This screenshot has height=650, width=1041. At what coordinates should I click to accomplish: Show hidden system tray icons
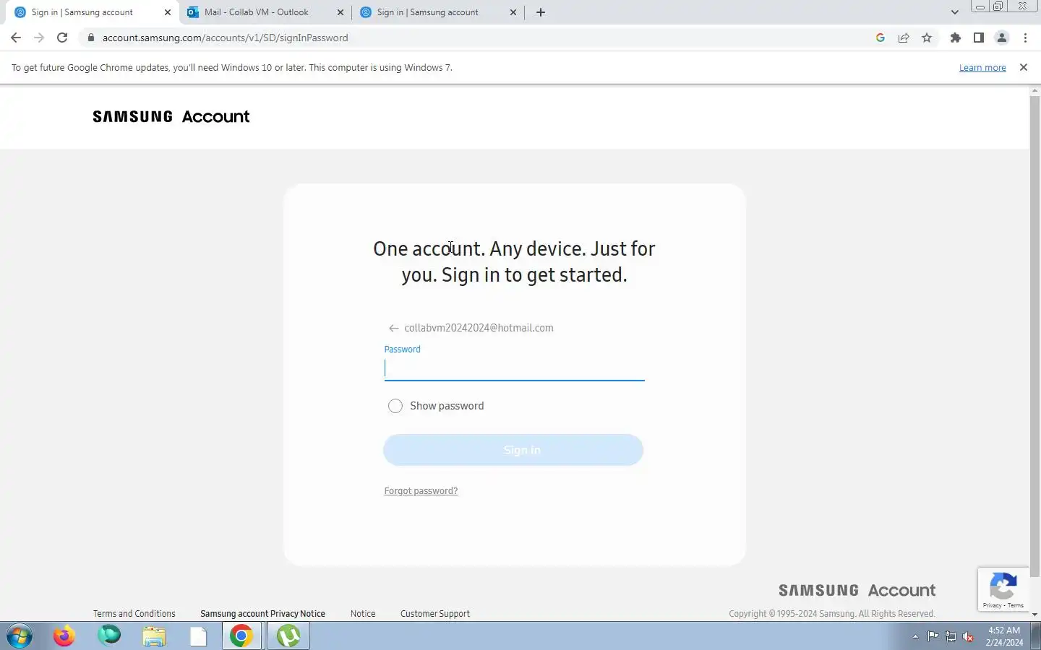click(x=915, y=636)
